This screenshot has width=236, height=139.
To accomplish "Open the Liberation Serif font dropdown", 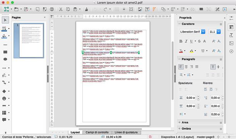I will (203, 32).
